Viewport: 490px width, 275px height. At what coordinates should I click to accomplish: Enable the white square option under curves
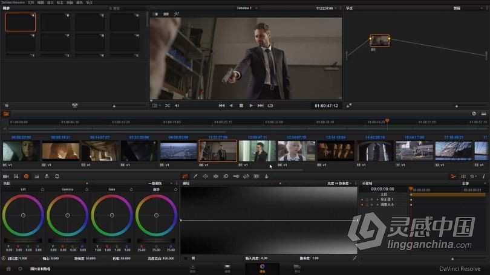[194, 258]
